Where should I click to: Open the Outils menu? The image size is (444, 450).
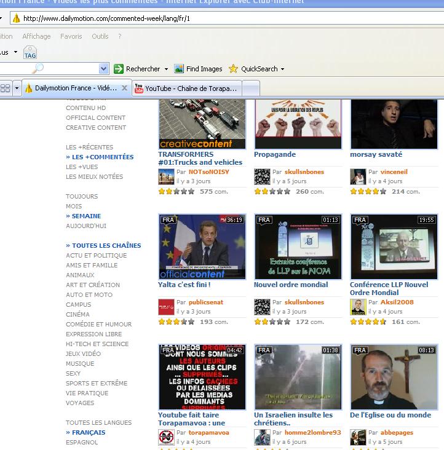(100, 36)
